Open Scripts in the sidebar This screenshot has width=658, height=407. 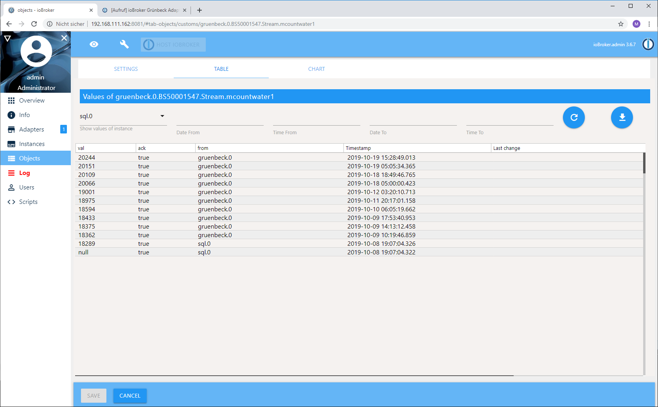pyautogui.click(x=36, y=202)
